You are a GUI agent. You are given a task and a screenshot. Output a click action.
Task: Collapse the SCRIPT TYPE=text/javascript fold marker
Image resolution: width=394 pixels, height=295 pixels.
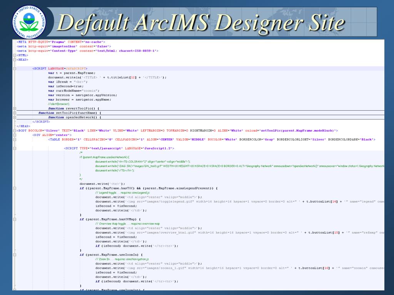tap(15, 149)
